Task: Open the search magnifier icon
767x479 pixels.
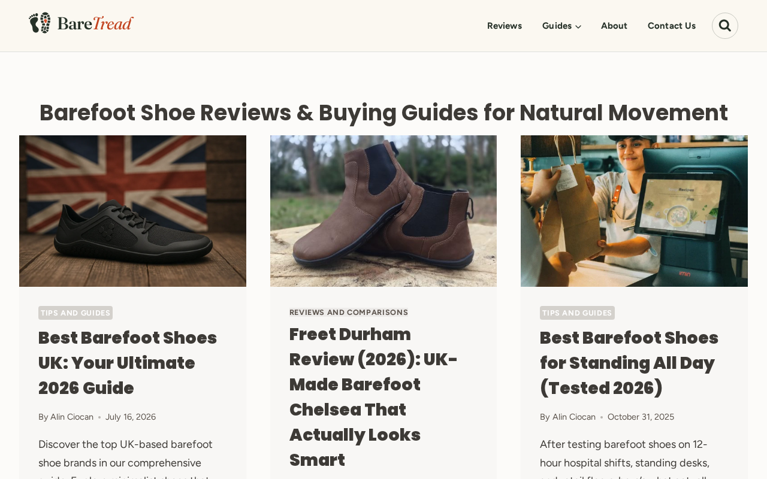Action: coord(724,26)
